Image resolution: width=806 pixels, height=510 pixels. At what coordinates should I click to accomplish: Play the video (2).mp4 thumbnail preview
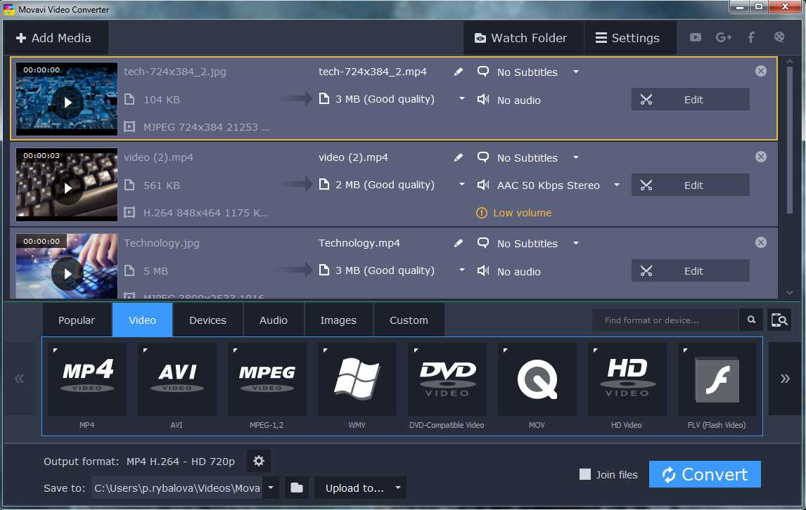[x=68, y=188]
